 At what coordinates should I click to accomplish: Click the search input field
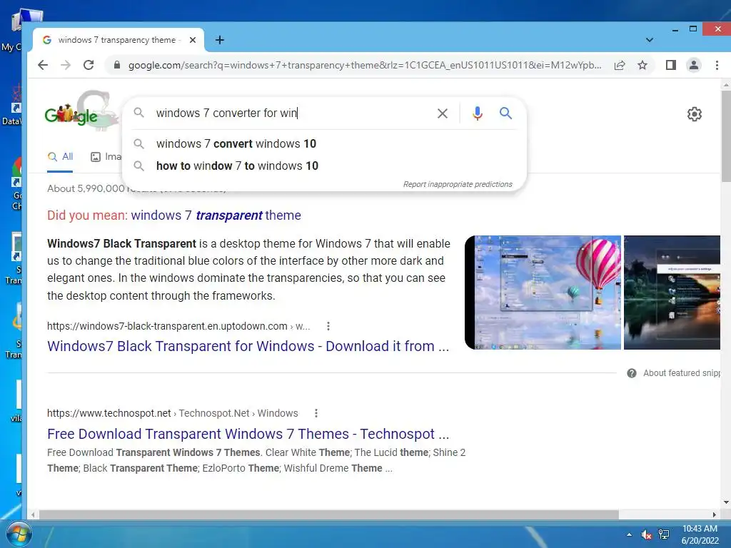290,113
